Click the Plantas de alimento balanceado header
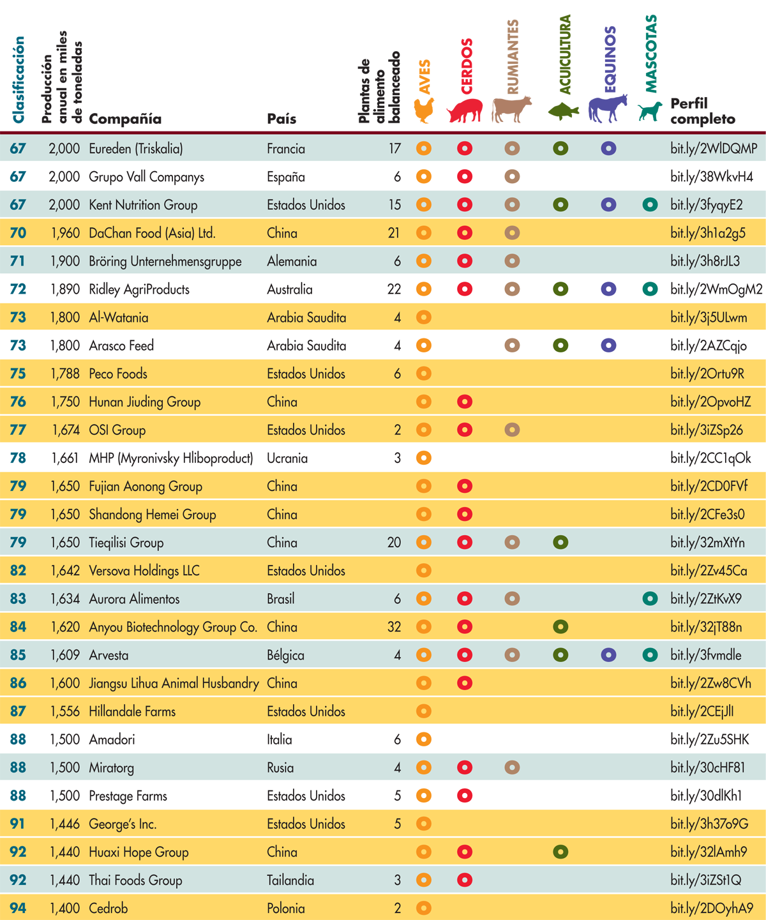This screenshot has width=766, height=920. point(379,87)
